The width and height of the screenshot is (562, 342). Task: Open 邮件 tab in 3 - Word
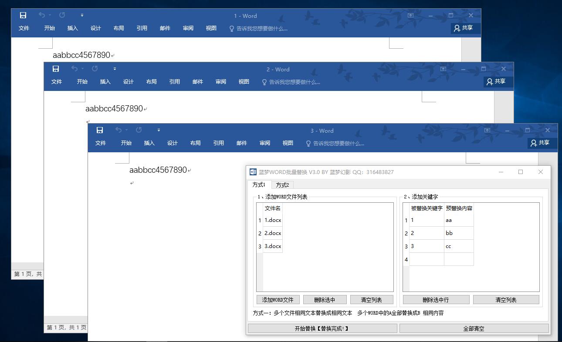pos(241,143)
